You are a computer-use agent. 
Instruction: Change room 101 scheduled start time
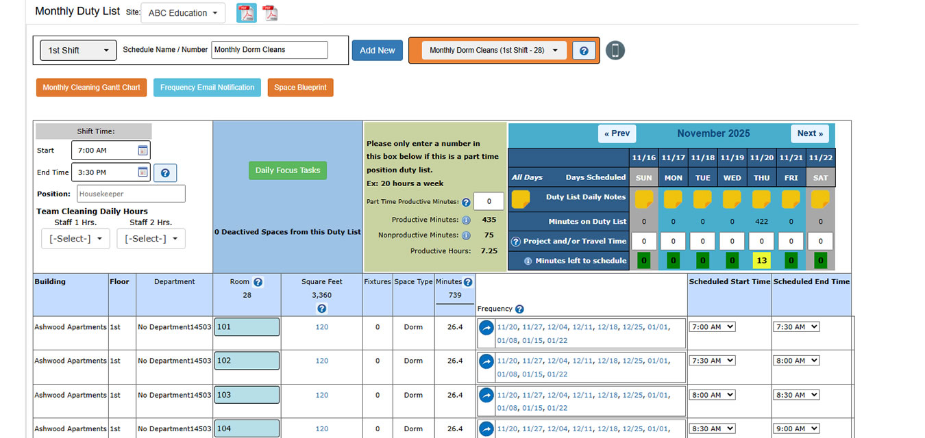(x=712, y=327)
